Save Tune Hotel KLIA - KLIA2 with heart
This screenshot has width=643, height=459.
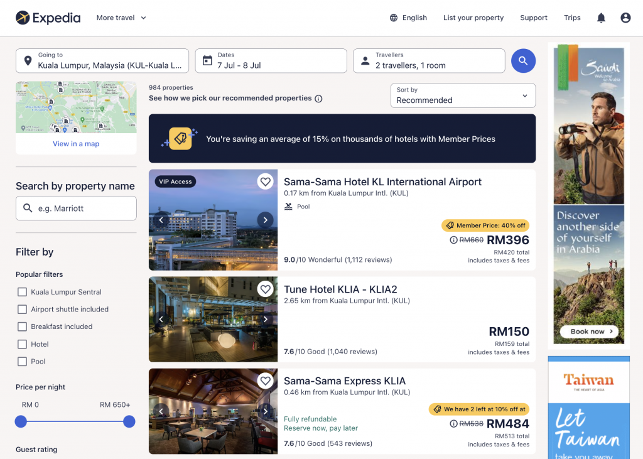[266, 289]
